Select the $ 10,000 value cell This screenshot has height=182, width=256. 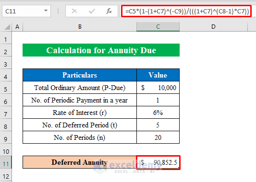point(158,88)
